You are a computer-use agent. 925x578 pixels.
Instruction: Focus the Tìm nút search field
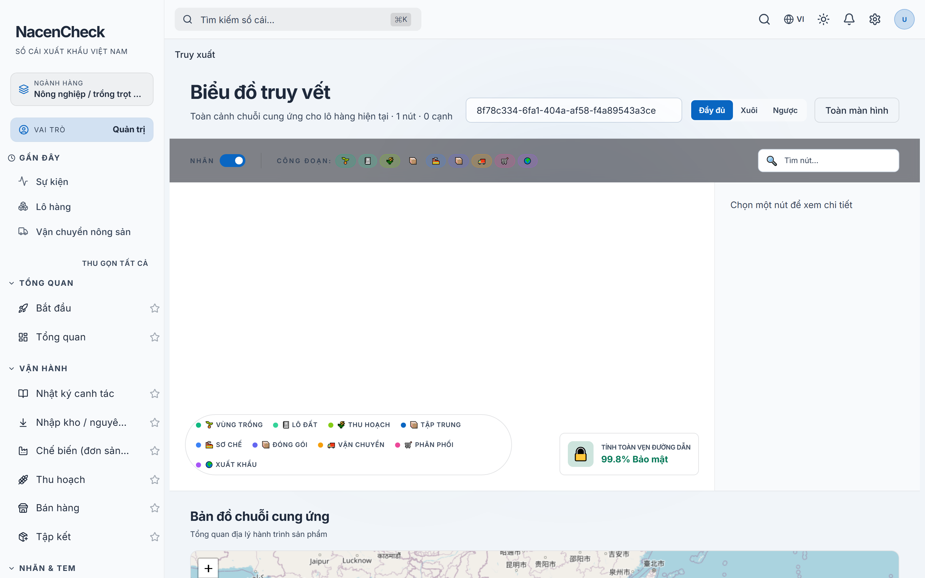tap(828, 161)
